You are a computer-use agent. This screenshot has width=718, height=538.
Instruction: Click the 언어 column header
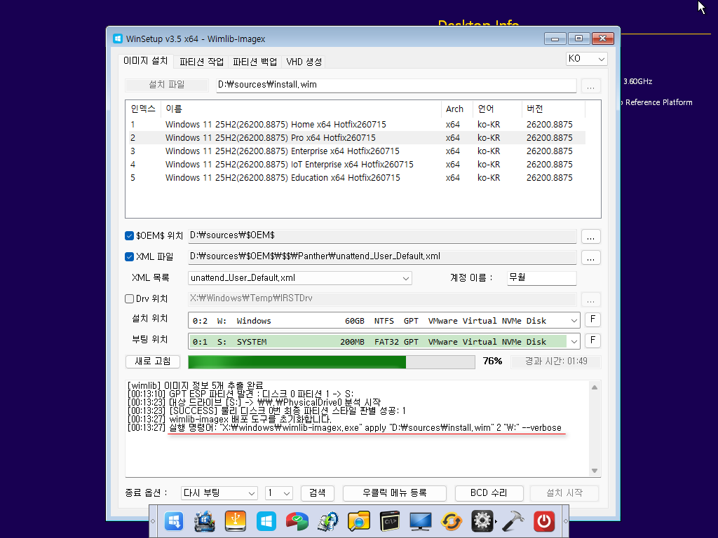point(497,109)
